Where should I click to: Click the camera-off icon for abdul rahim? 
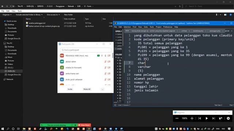click(109, 61)
